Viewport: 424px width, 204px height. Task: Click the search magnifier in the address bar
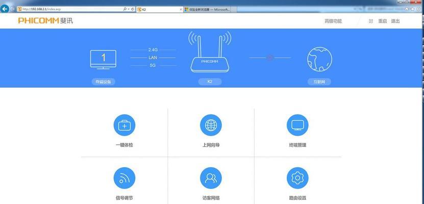coord(124,9)
